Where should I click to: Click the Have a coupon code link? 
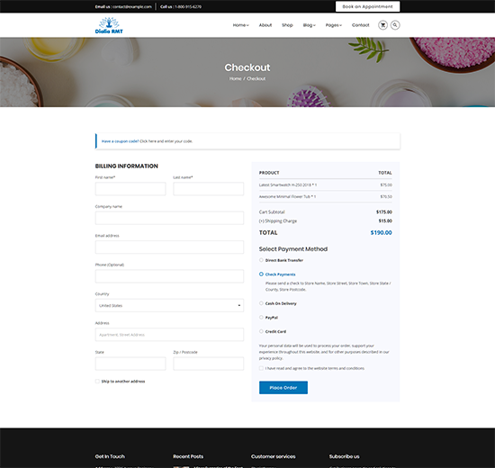click(120, 141)
